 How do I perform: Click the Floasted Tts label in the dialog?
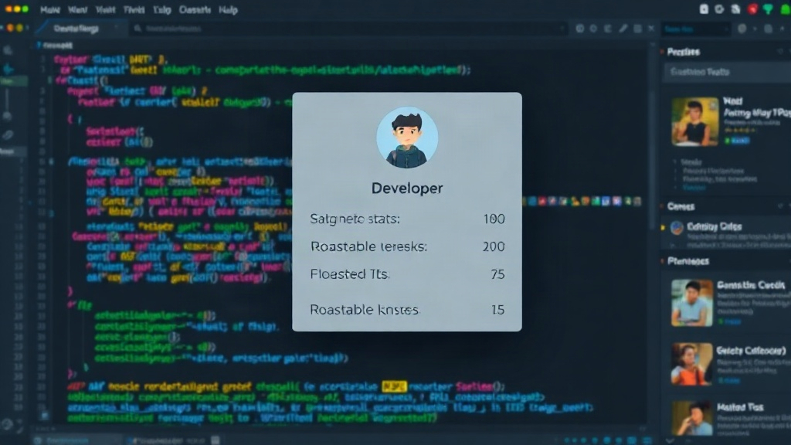[x=350, y=274]
